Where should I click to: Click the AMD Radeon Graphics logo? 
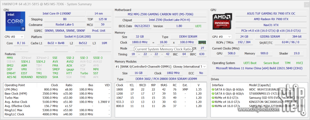coord(223,21)
